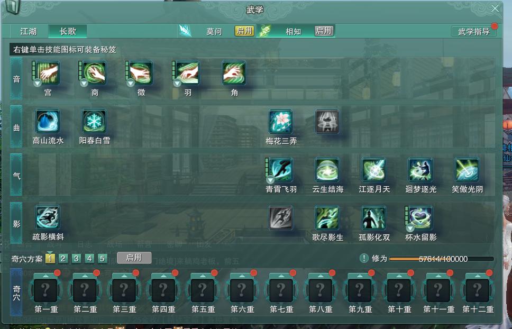This screenshot has width=512, height=329.
Task: Click the 奇穴 section label
Action: pos(16,293)
